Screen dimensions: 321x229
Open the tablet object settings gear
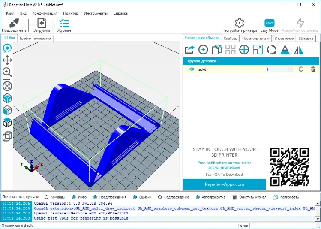(x=301, y=69)
